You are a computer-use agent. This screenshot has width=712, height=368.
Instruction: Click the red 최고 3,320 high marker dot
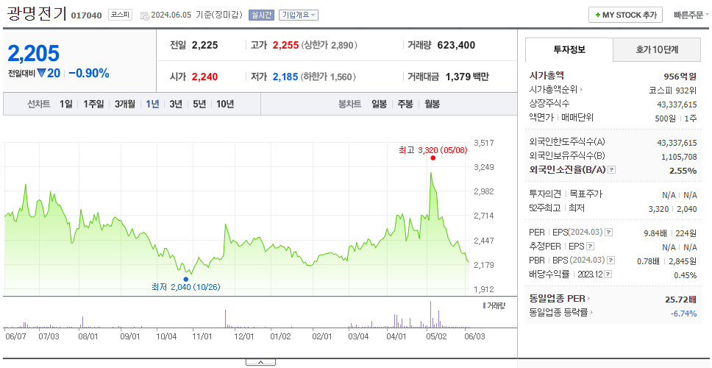click(432, 158)
